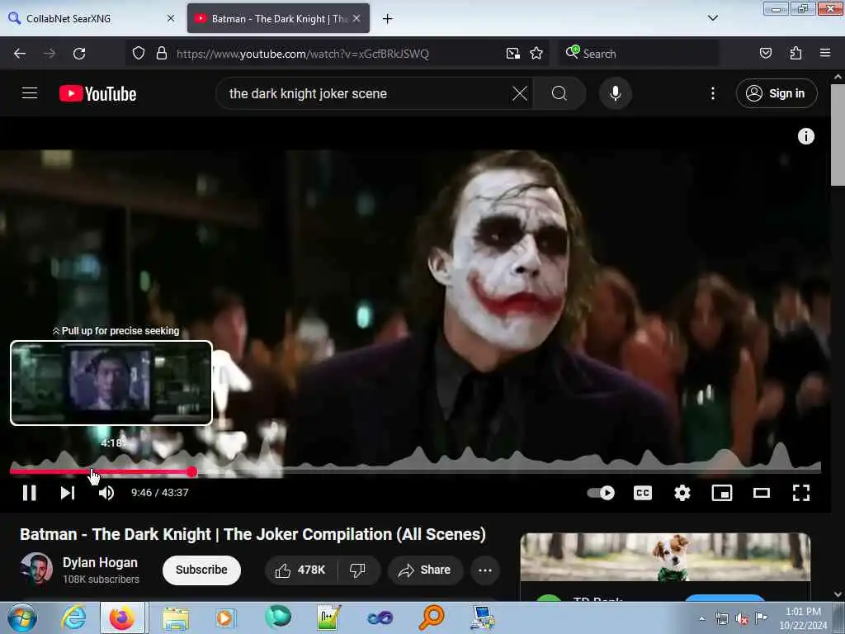This screenshot has width=845, height=634.
Task: Reload the current page
Action: click(x=79, y=54)
